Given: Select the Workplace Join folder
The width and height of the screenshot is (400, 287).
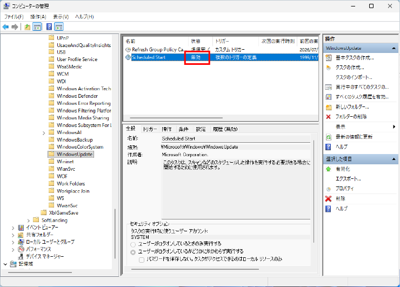Looking at the screenshot, I should (73, 191).
